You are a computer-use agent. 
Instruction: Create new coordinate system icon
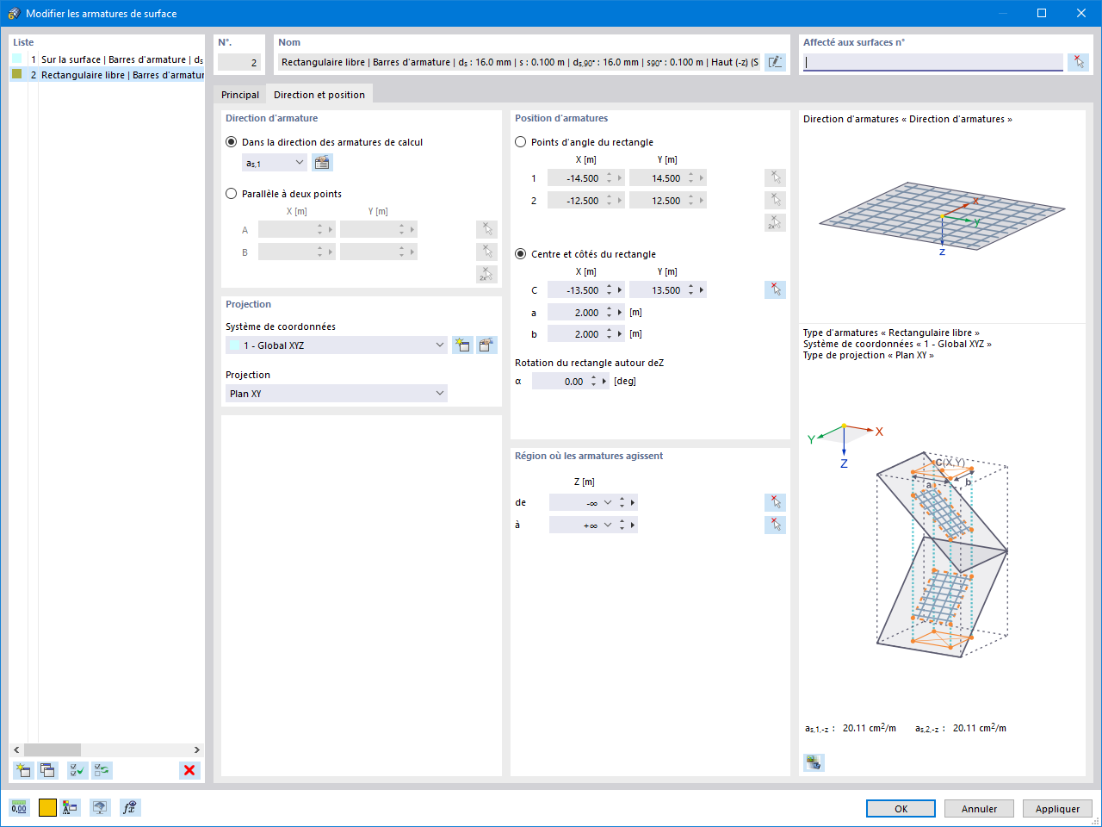click(462, 345)
